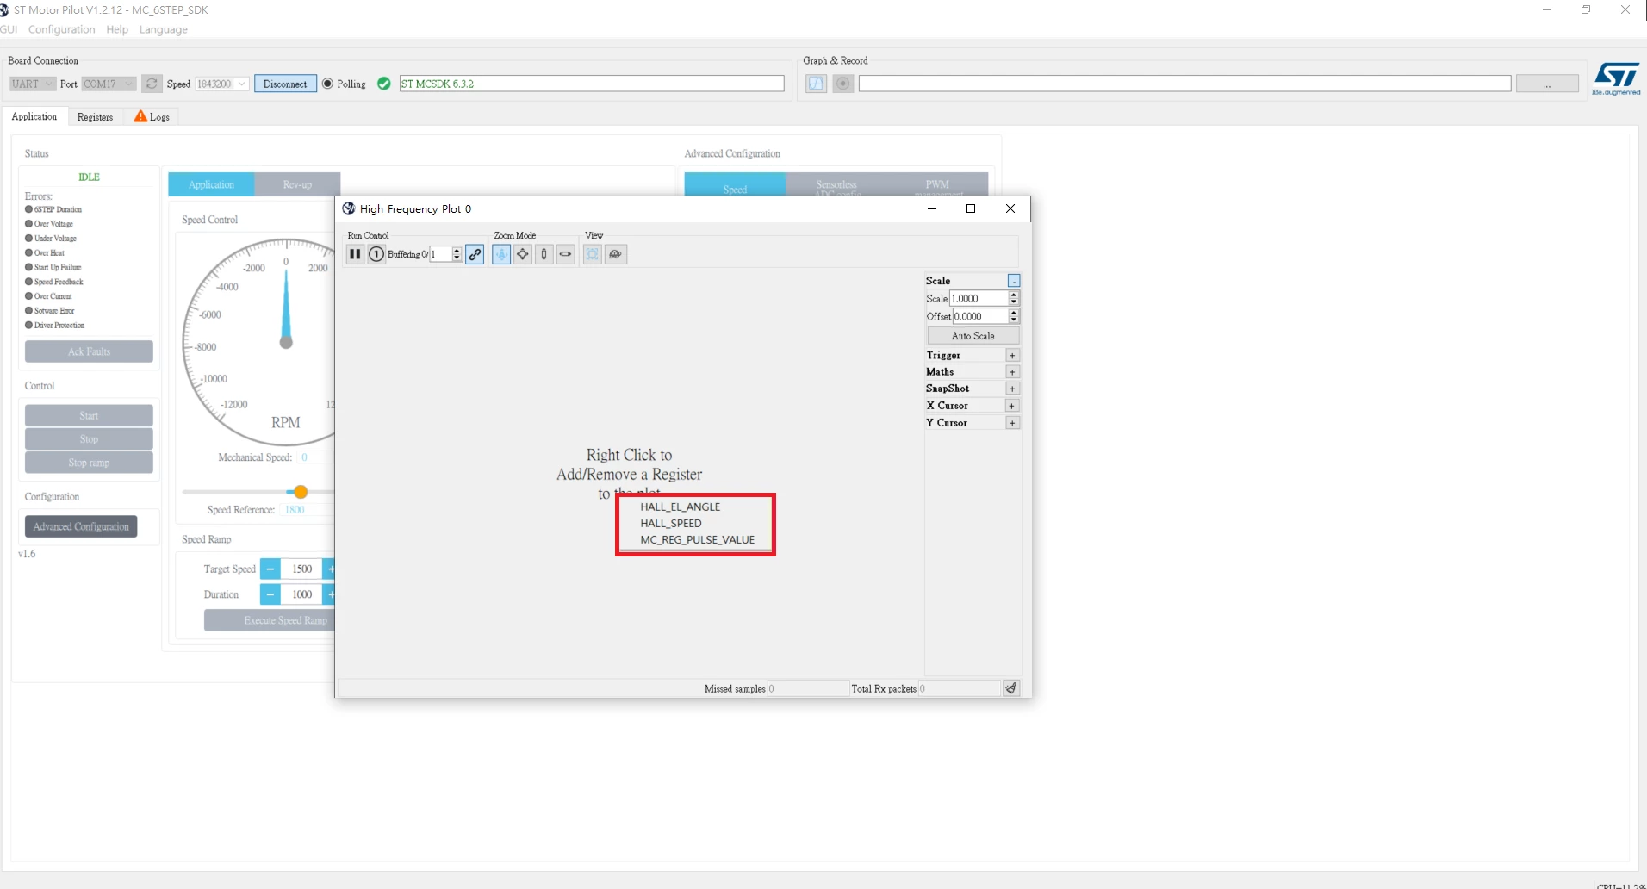Click the refresh ports icon
1647x889 pixels.
tap(152, 84)
